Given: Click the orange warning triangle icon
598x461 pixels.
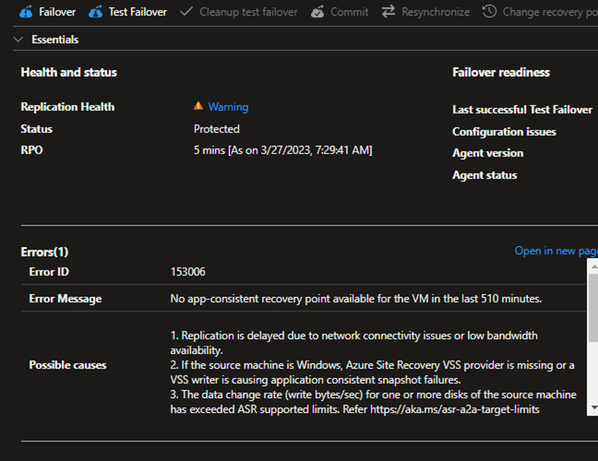Looking at the screenshot, I should [198, 106].
